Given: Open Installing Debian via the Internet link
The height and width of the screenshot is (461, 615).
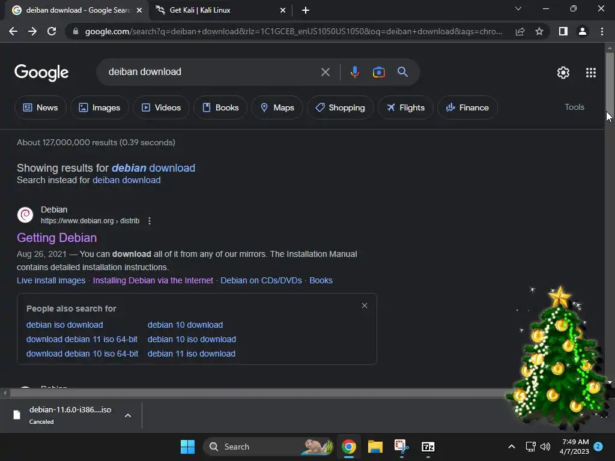Looking at the screenshot, I should point(153,281).
